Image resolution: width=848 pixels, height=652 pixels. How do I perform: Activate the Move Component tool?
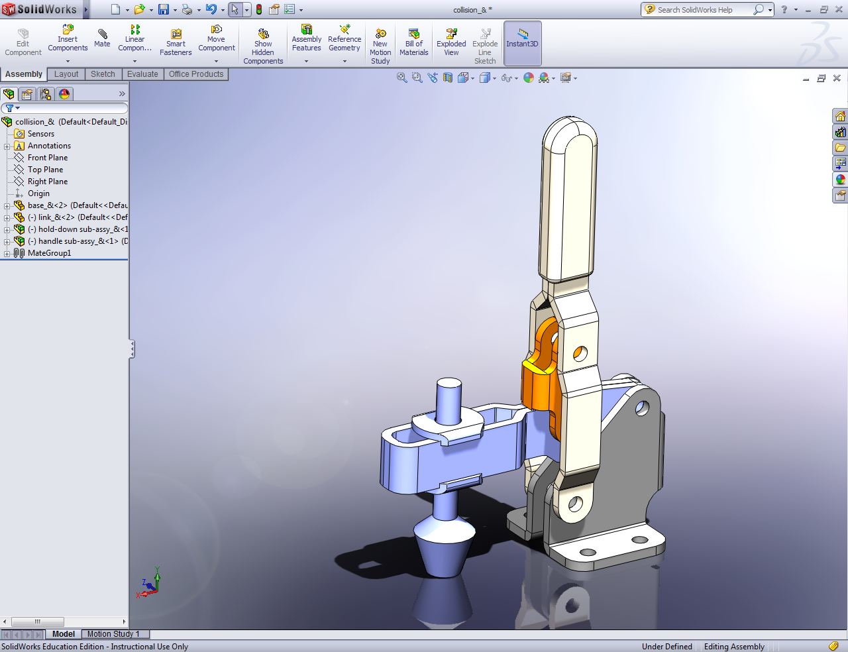tap(216, 38)
